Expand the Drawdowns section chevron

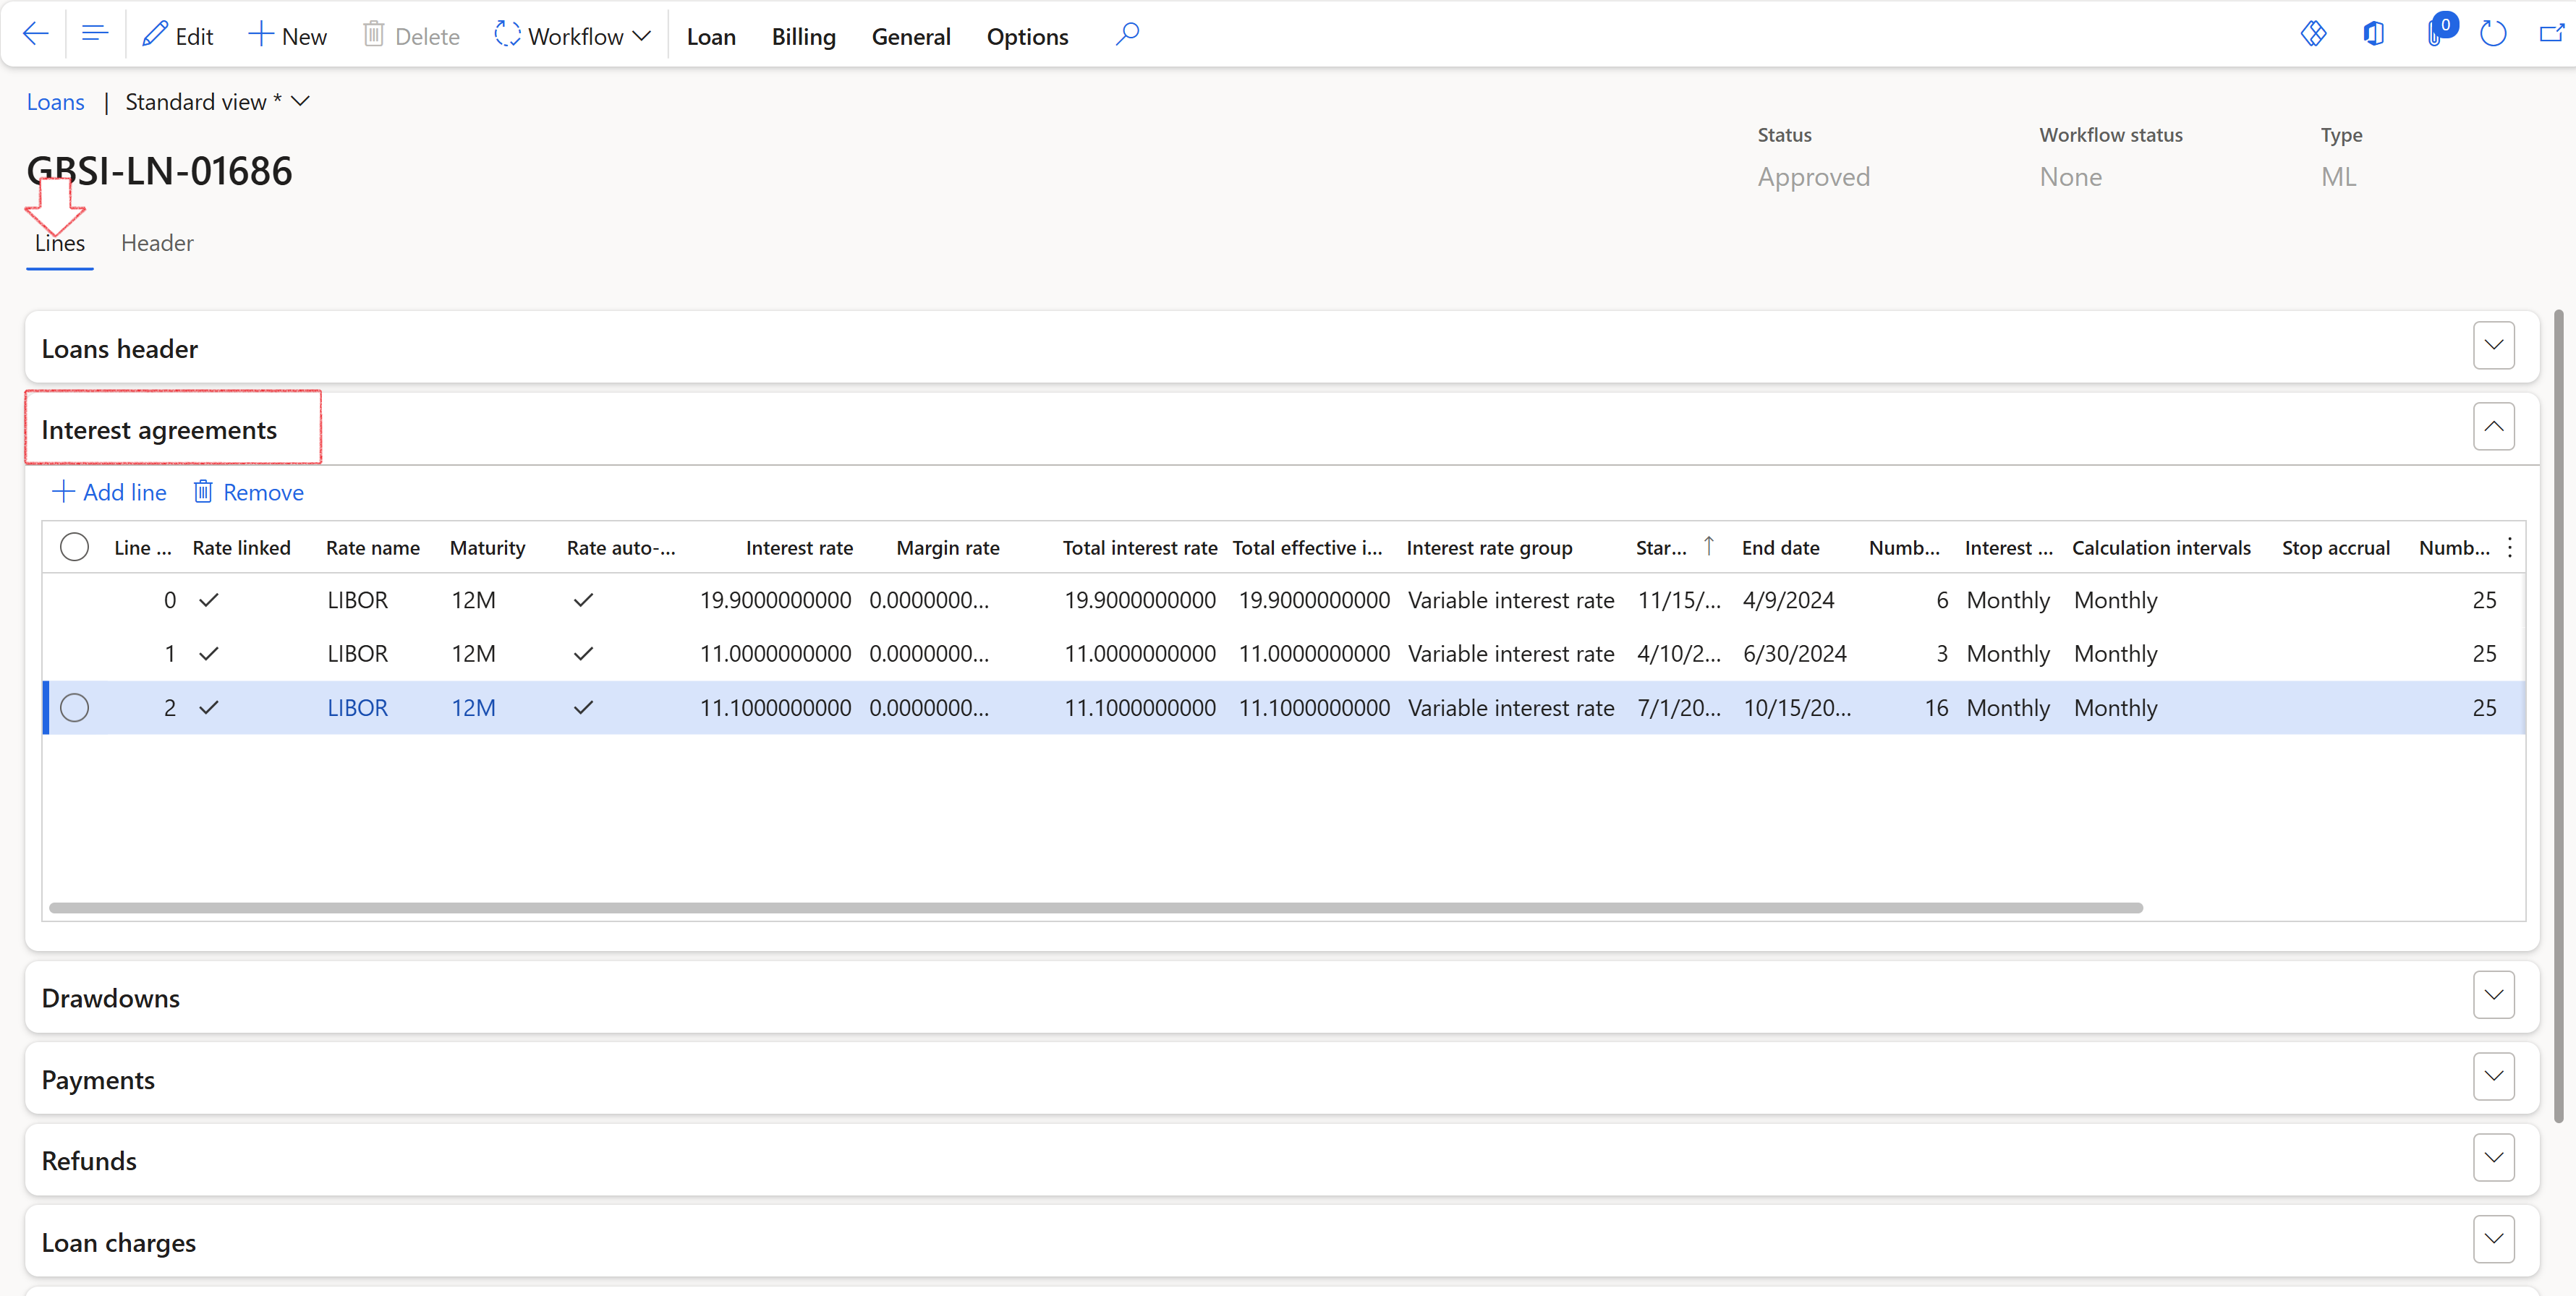pyautogui.click(x=2493, y=995)
